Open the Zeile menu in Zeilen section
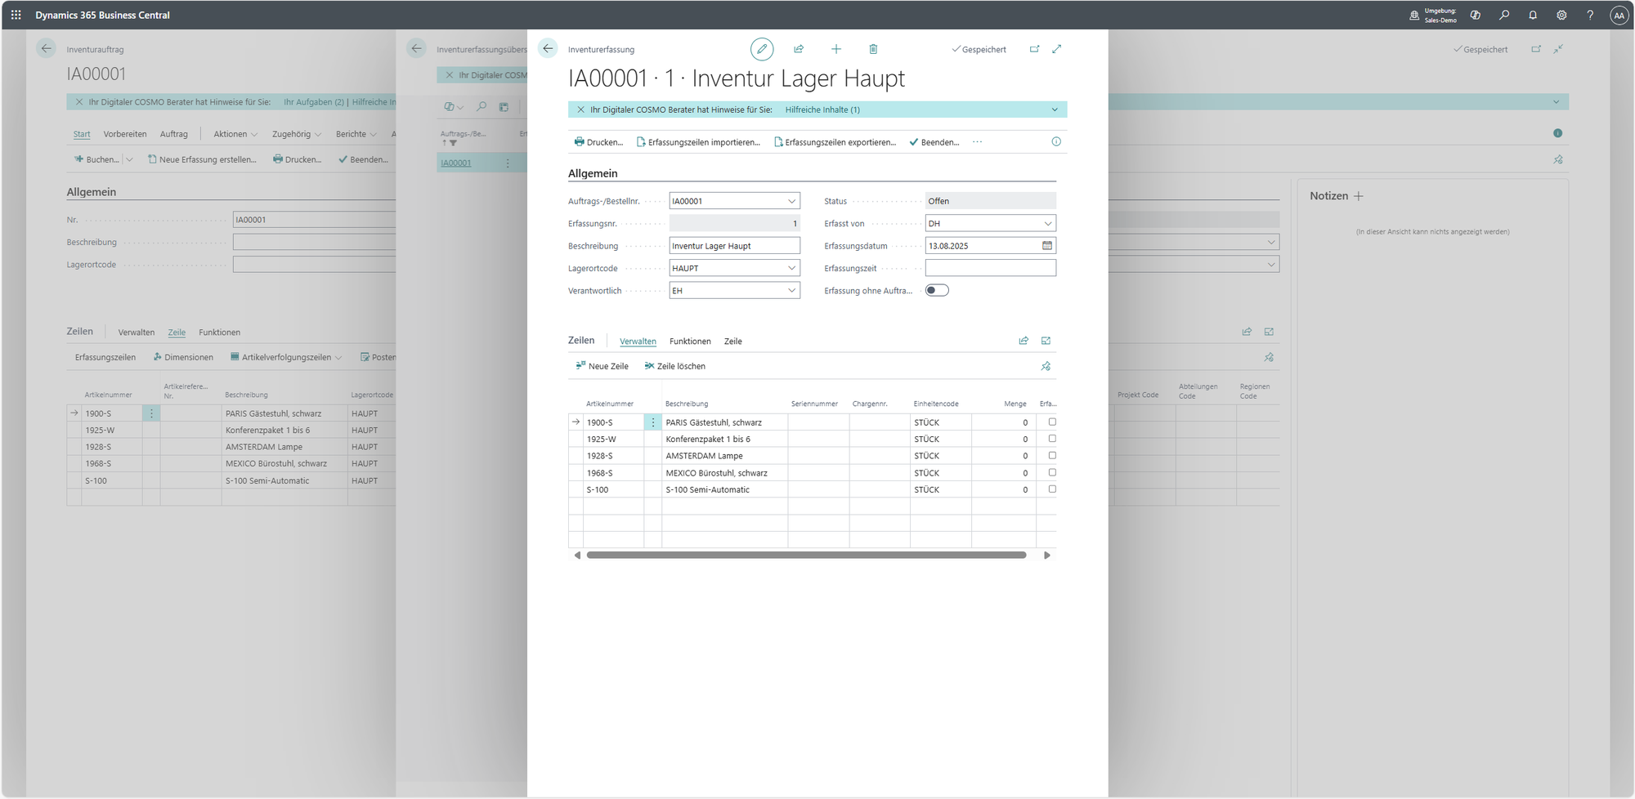1635x799 pixels. [732, 341]
